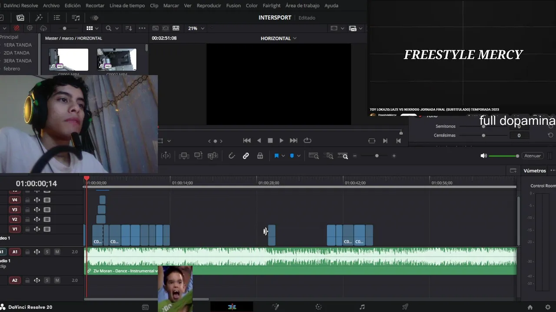Open the Media page icon in bottom bar
556x312 pixels.
[146, 307]
